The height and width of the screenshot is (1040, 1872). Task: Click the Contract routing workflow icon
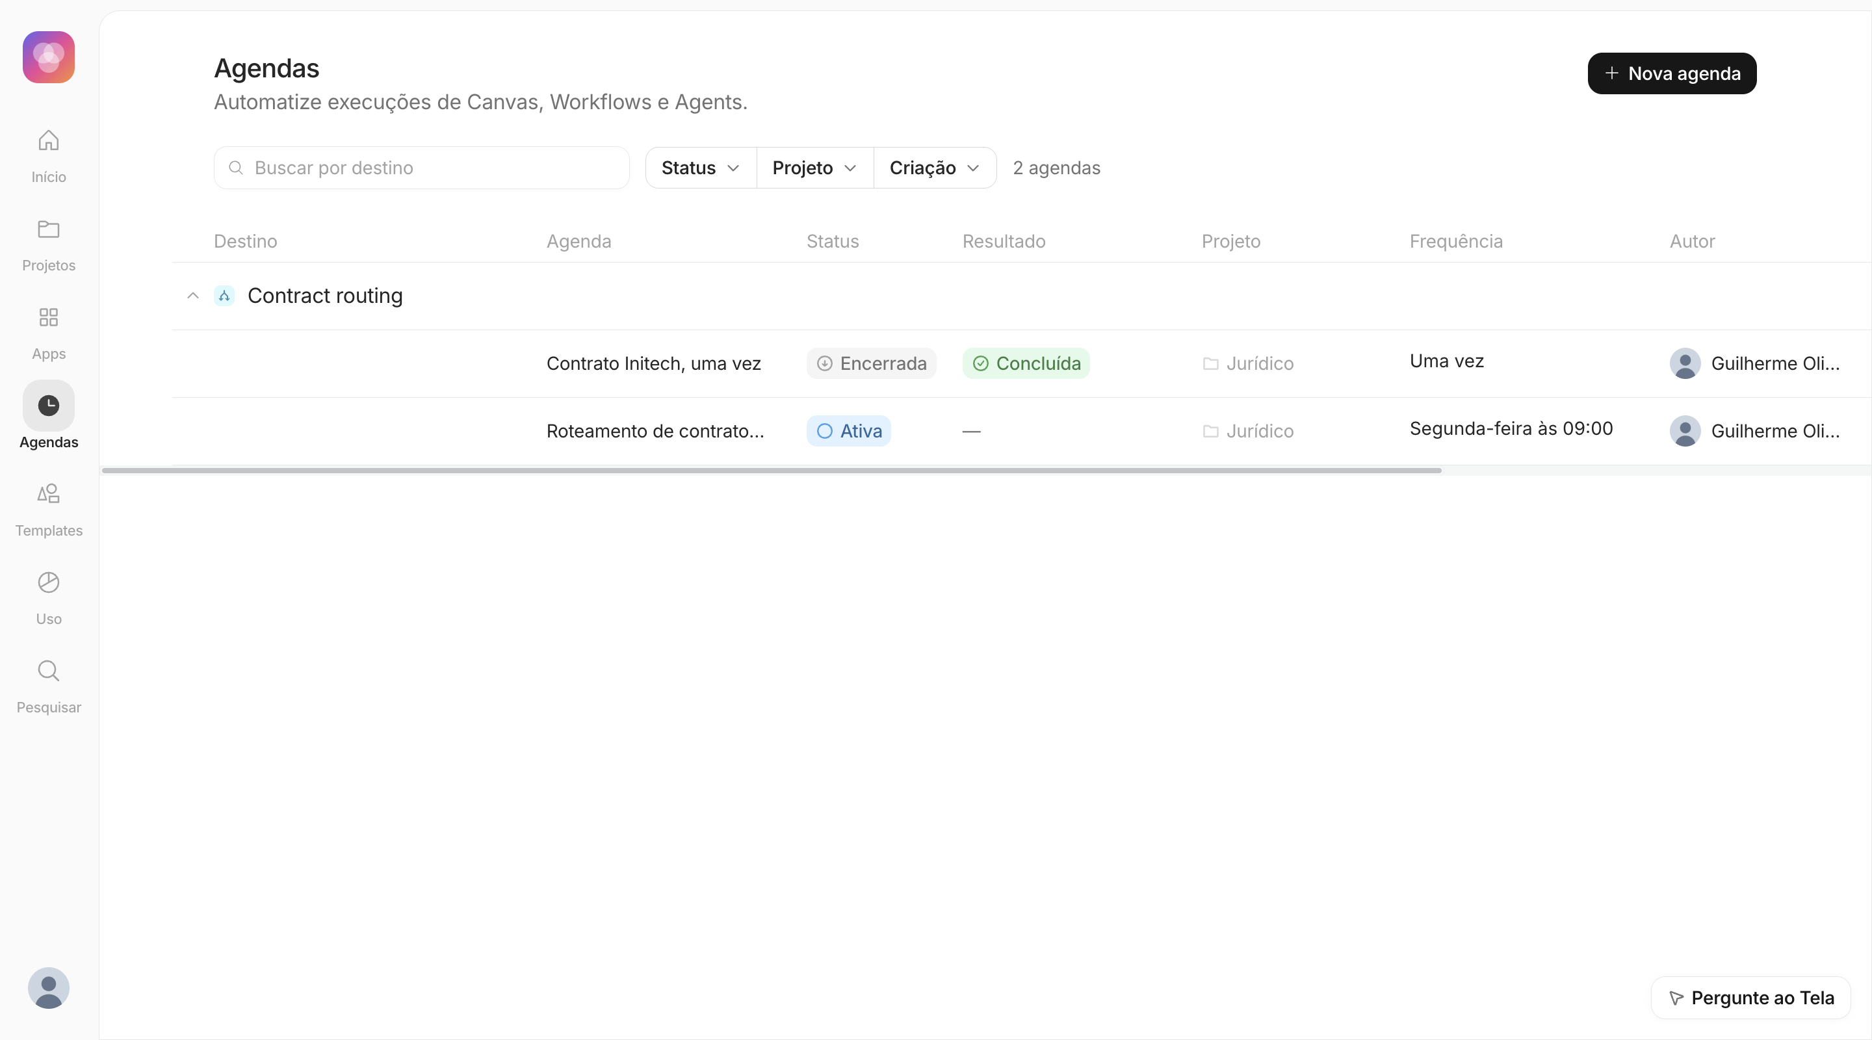click(x=224, y=296)
